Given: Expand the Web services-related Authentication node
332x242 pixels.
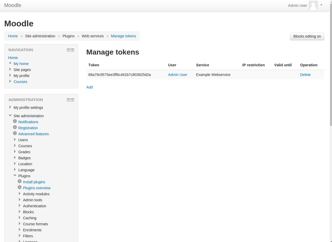Looking at the screenshot, I should click(20, 206).
